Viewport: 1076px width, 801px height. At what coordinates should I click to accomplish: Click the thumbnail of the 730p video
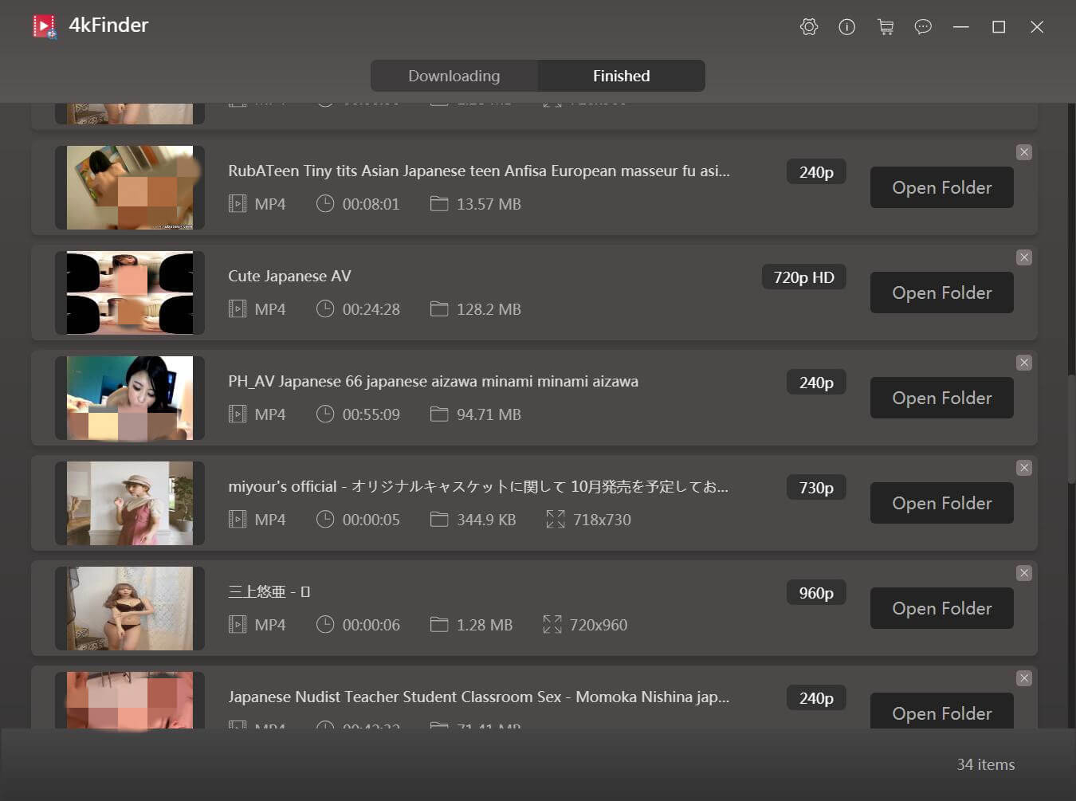coord(130,503)
